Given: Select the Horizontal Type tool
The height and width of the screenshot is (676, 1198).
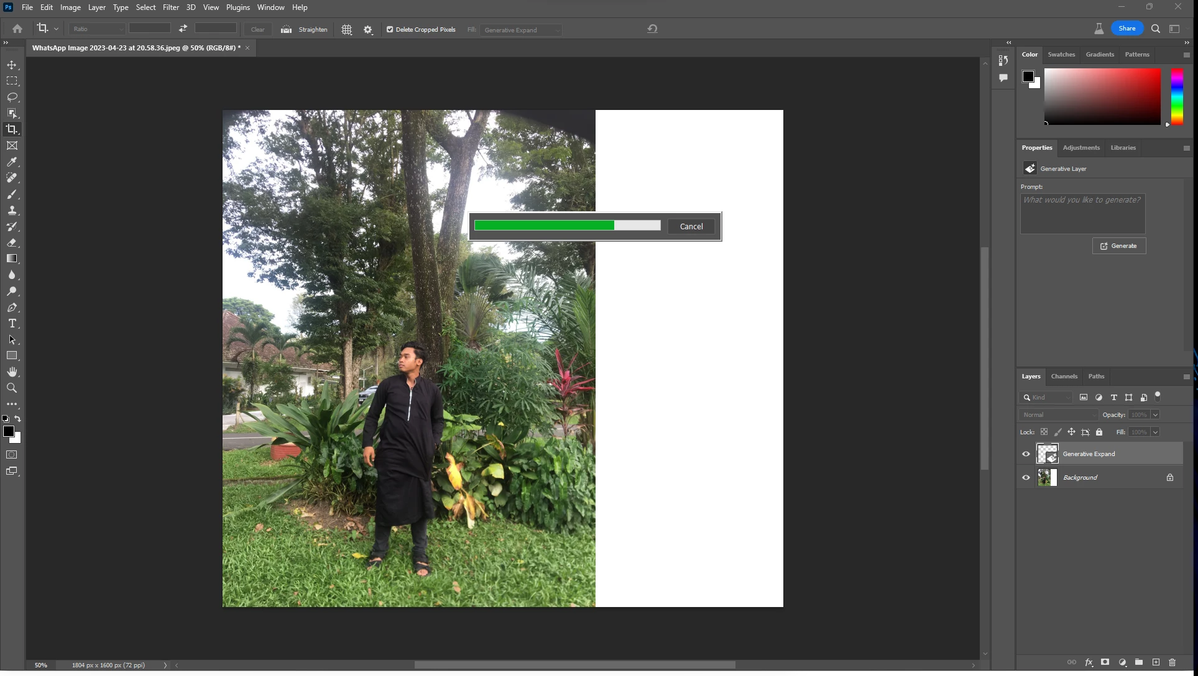Looking at the screenshot, I should pos(12,324).
